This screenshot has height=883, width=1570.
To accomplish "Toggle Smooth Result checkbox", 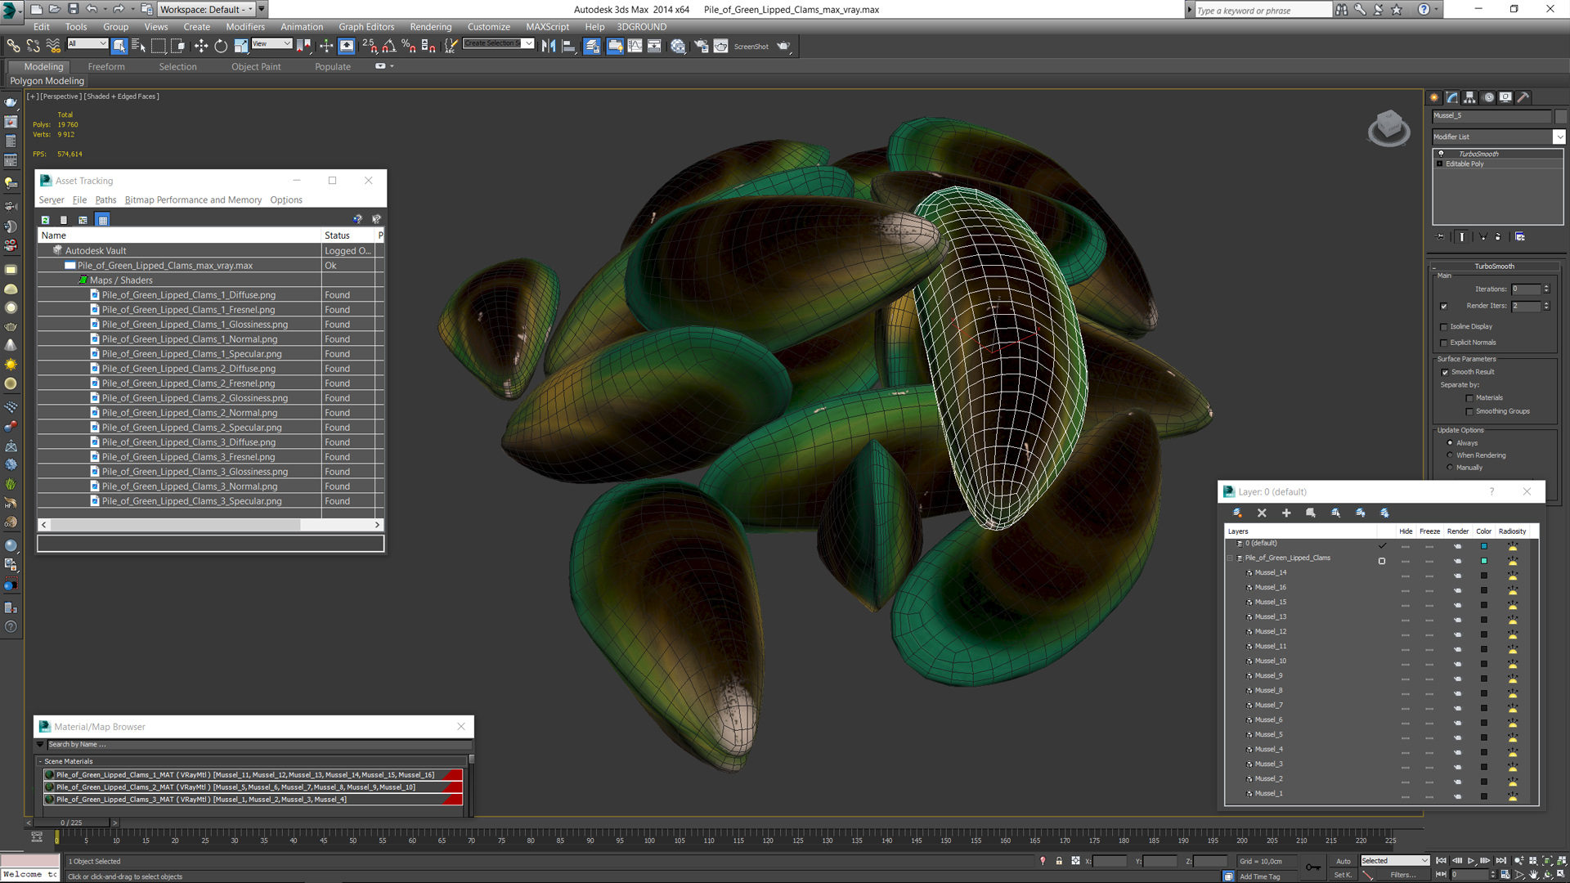I will [x=1445, y=372].
